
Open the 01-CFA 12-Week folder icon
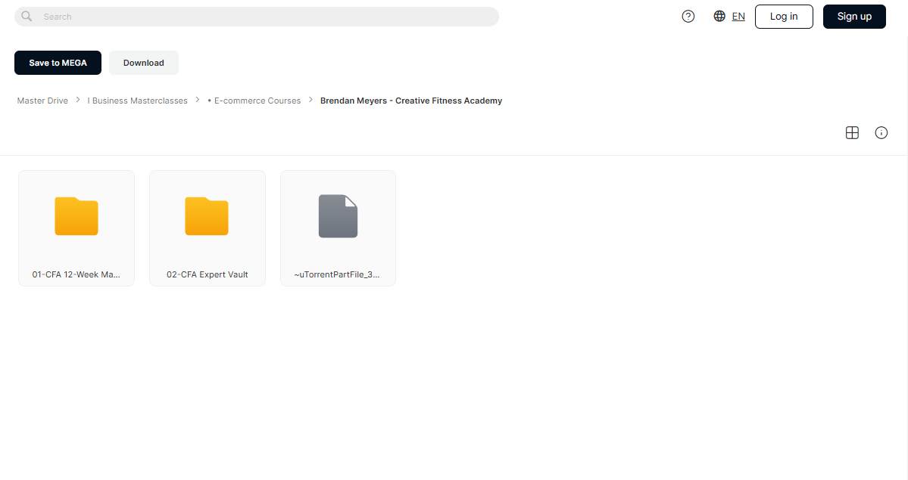(x=76, y=215)
